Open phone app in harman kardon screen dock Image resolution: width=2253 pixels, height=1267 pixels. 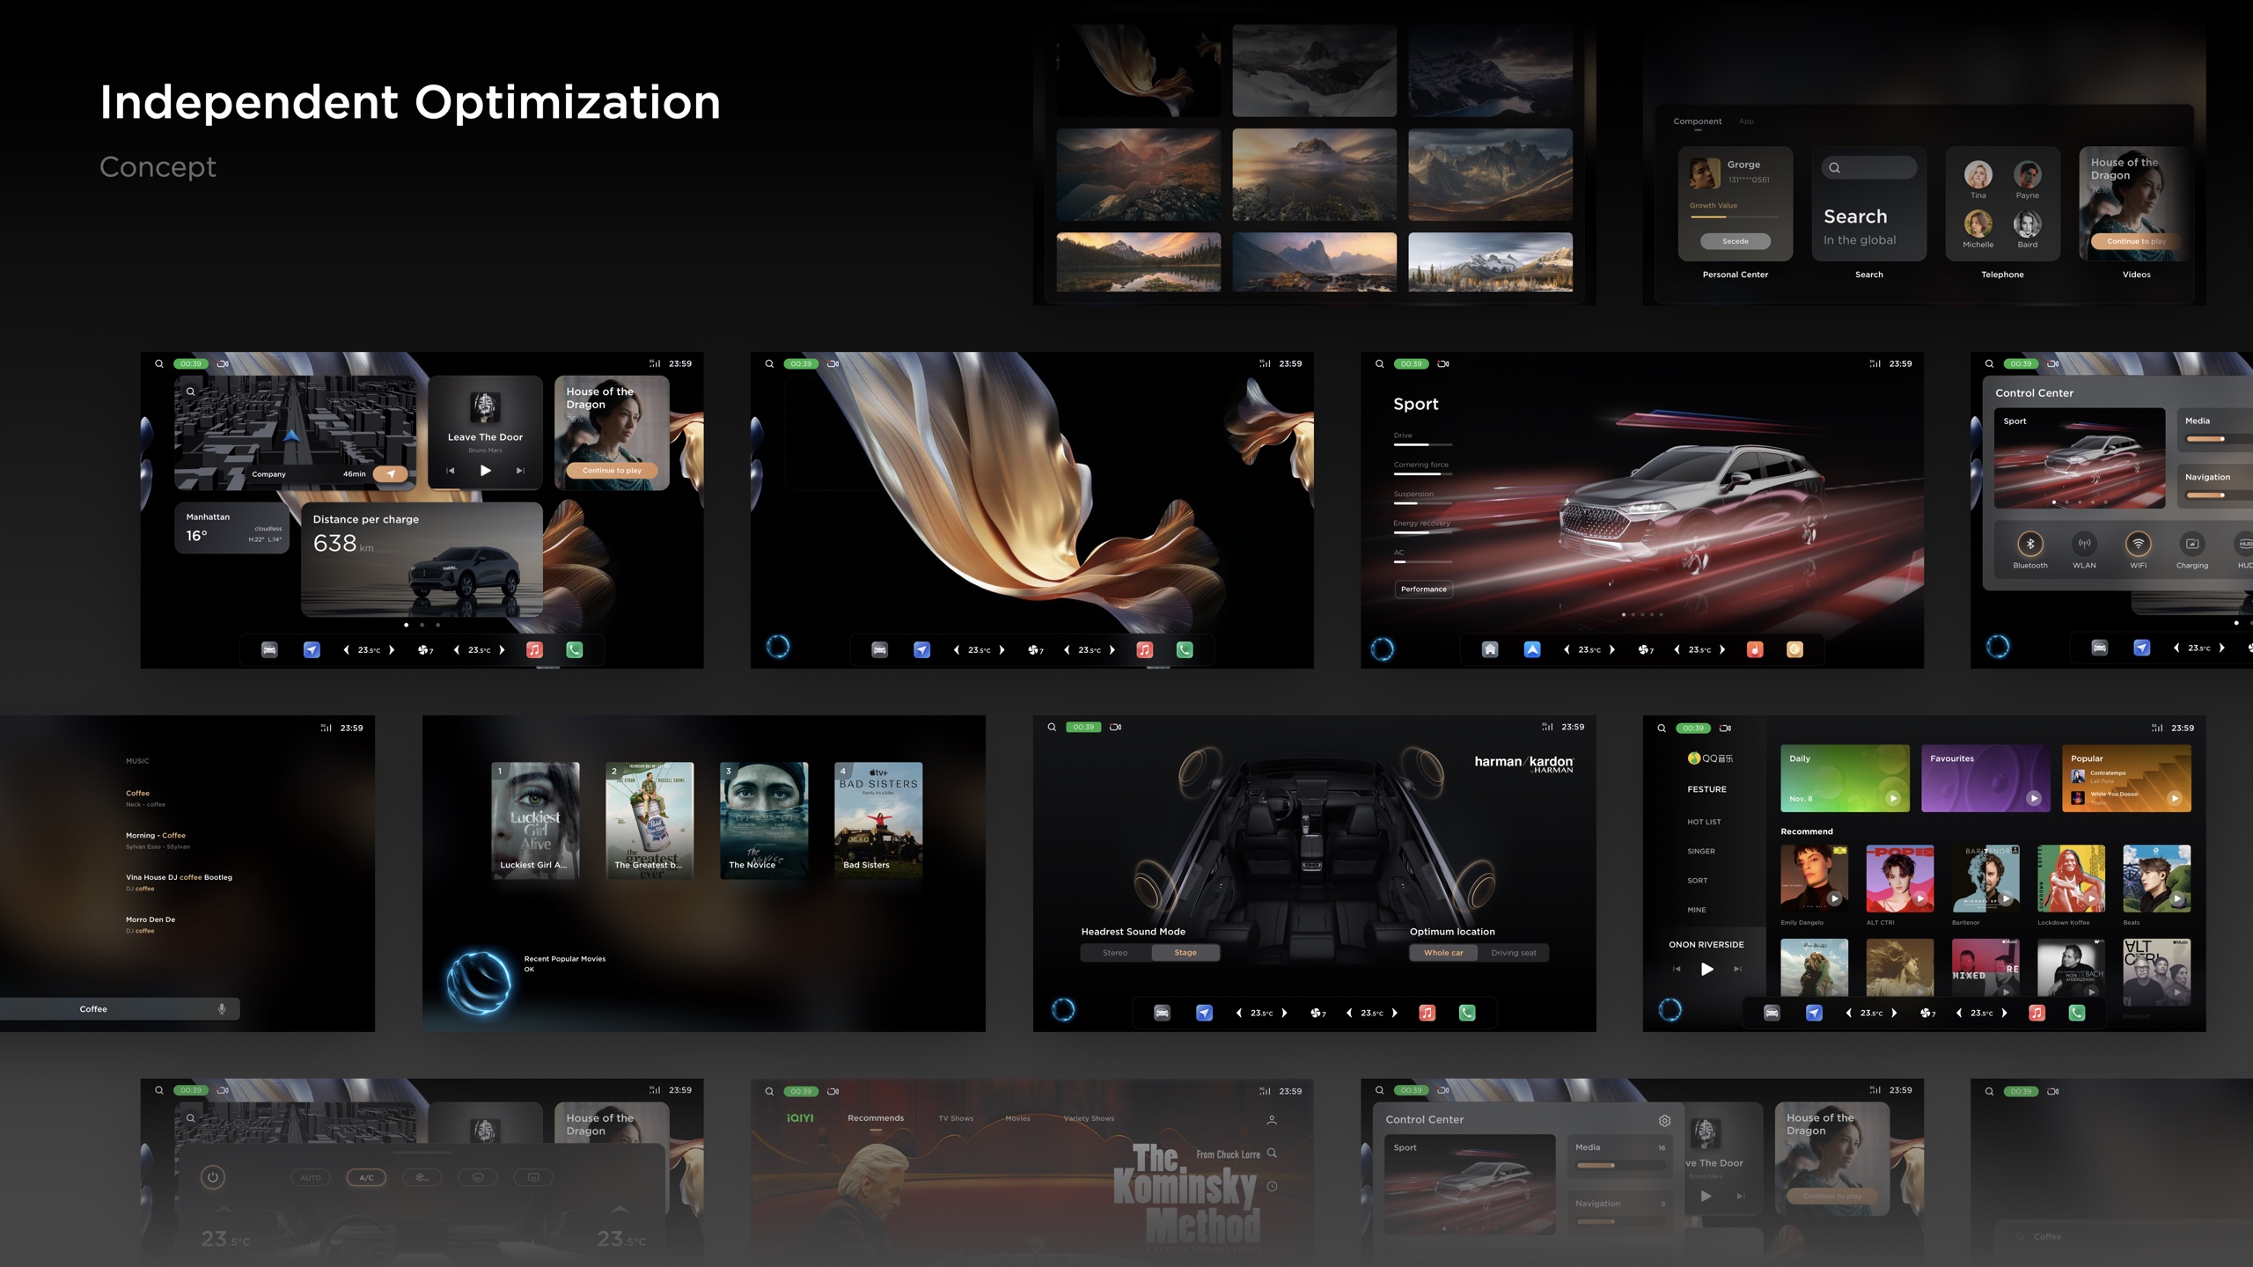click(1467, 1013)
